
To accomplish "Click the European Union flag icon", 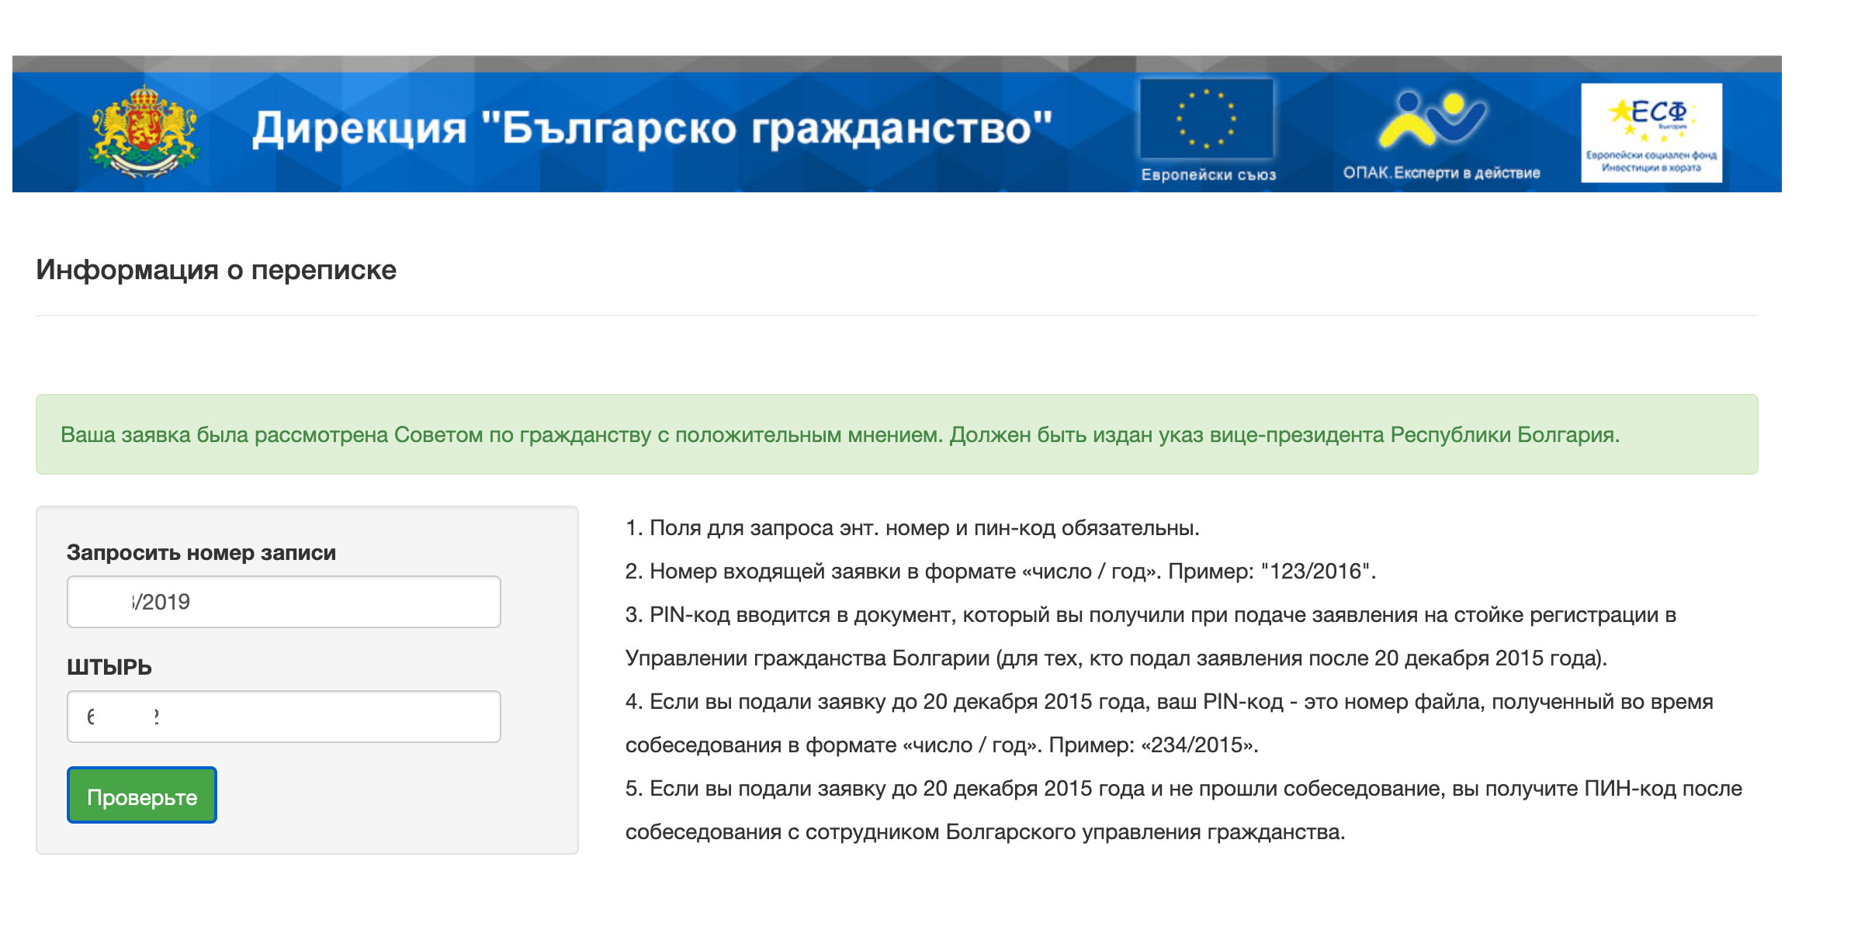I will pyautogui.click(x=1207, y=119).
